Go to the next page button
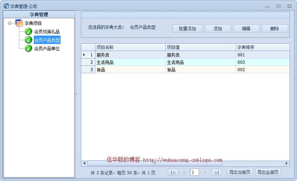Screen dimensions: 297x181 tap(205, 172)
